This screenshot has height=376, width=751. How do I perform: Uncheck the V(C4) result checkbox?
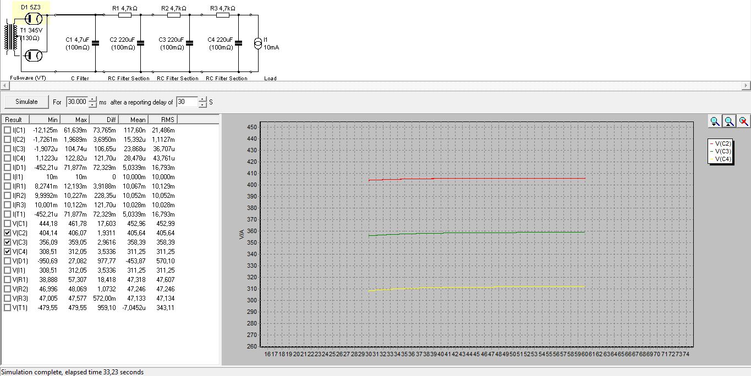pyautogui.click(x=7, y=251)
